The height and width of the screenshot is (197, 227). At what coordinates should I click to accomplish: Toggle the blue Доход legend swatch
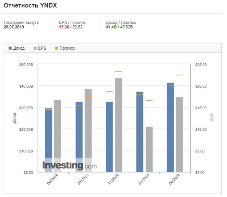[x=10, y=48]
